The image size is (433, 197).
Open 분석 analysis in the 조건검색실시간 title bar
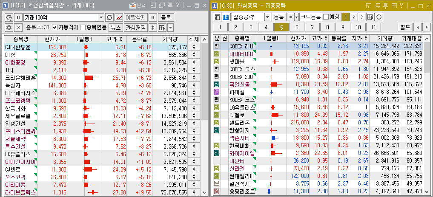(137, 5)
